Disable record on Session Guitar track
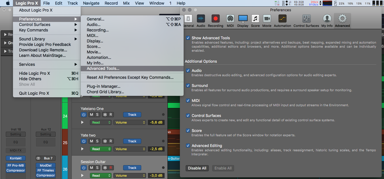The width and height of the screenshot is (384, 179). pos(111,168)
